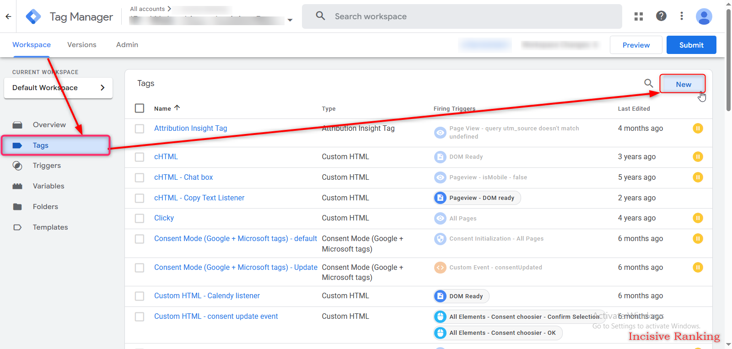Sort by the Type column header

328,109
